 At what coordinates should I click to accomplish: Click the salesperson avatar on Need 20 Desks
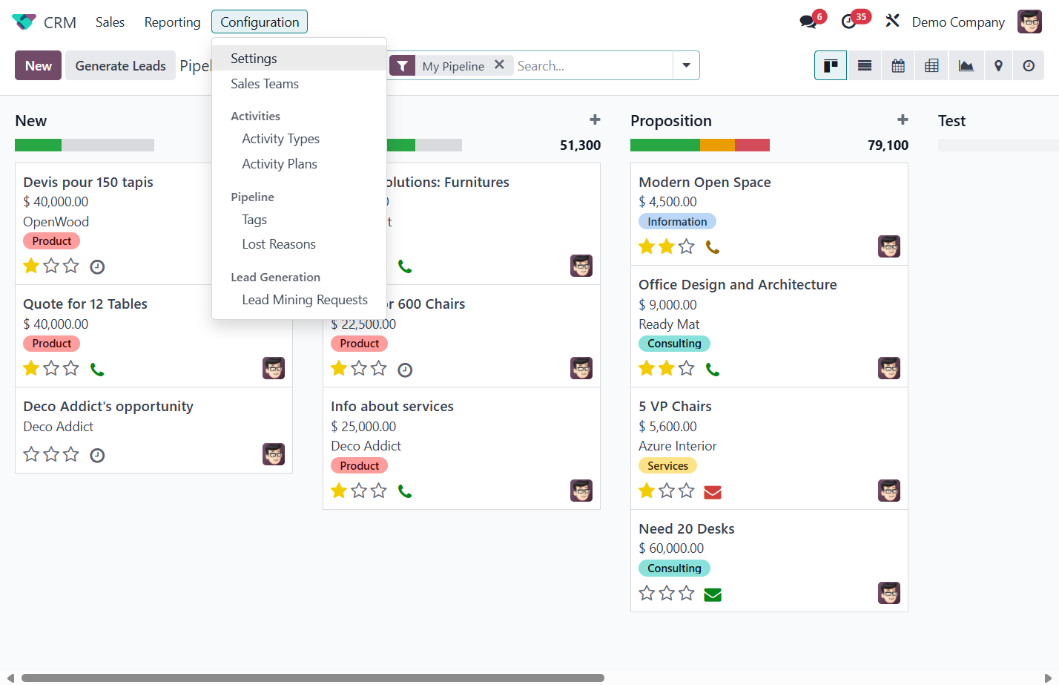pyautogui.click(x=889, y=592)
